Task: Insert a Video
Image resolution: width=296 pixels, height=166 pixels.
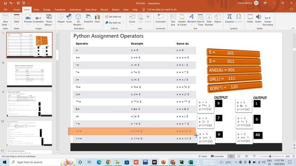Action: 250,19
